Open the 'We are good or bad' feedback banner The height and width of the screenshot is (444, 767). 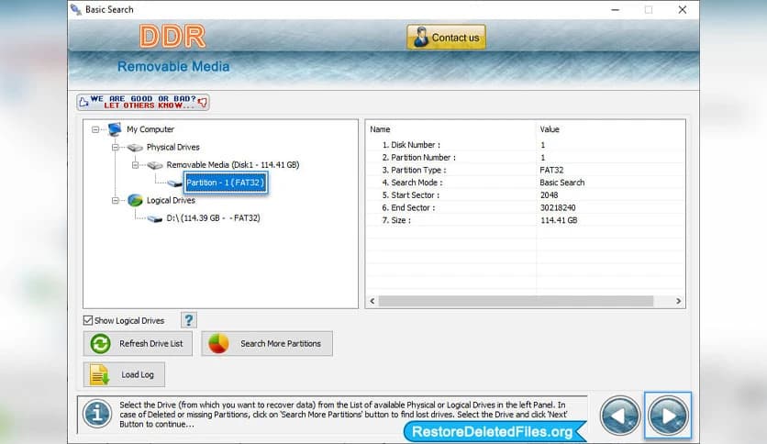[x=143, y=102]
